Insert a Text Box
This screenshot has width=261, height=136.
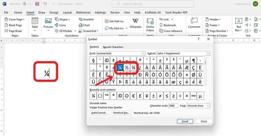tap(238, 25)
